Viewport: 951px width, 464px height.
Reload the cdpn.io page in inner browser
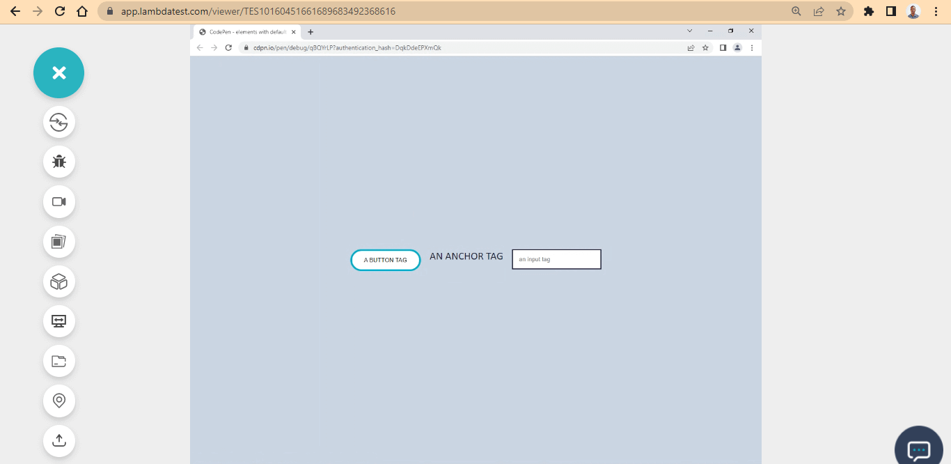pyautogui.click(x=228, y=47)
